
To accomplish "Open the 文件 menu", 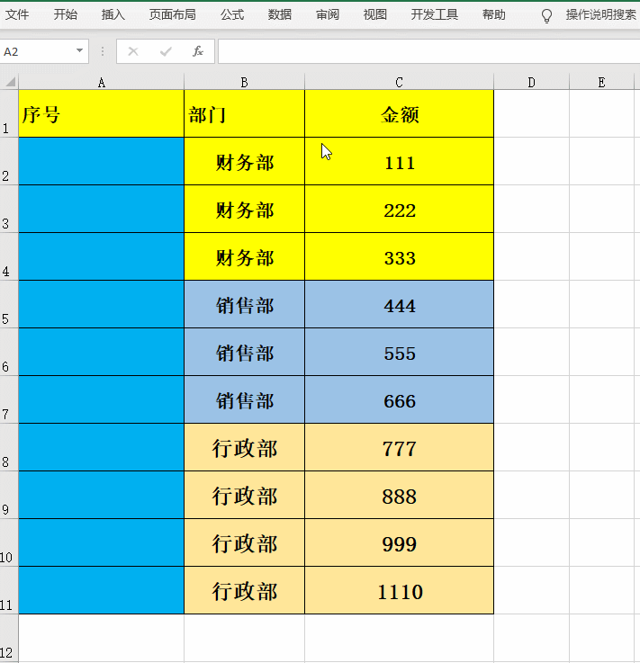I will 17,14.
